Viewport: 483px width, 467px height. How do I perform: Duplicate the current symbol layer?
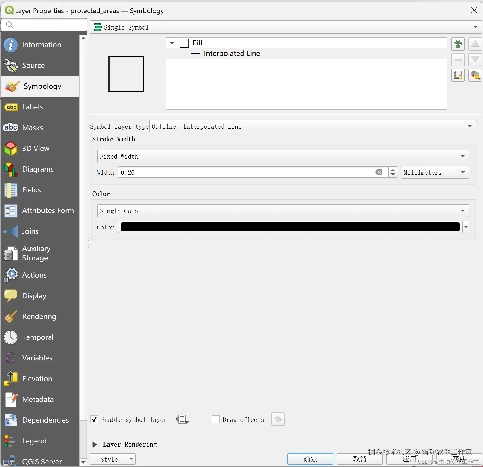point(458,75)
